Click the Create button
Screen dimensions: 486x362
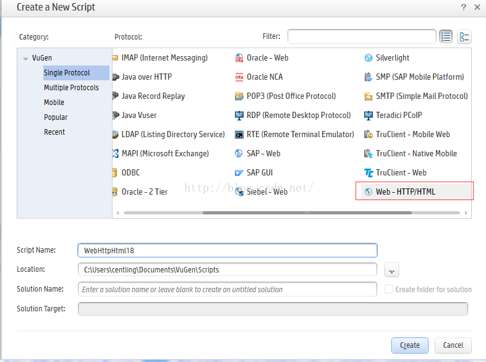pos(410,345)
